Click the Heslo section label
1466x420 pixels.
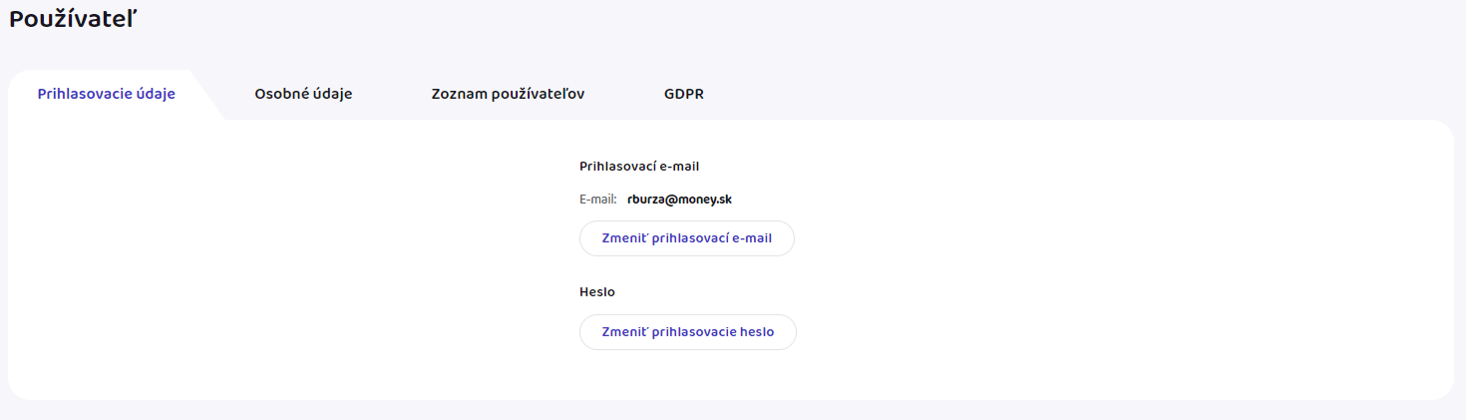597,292
